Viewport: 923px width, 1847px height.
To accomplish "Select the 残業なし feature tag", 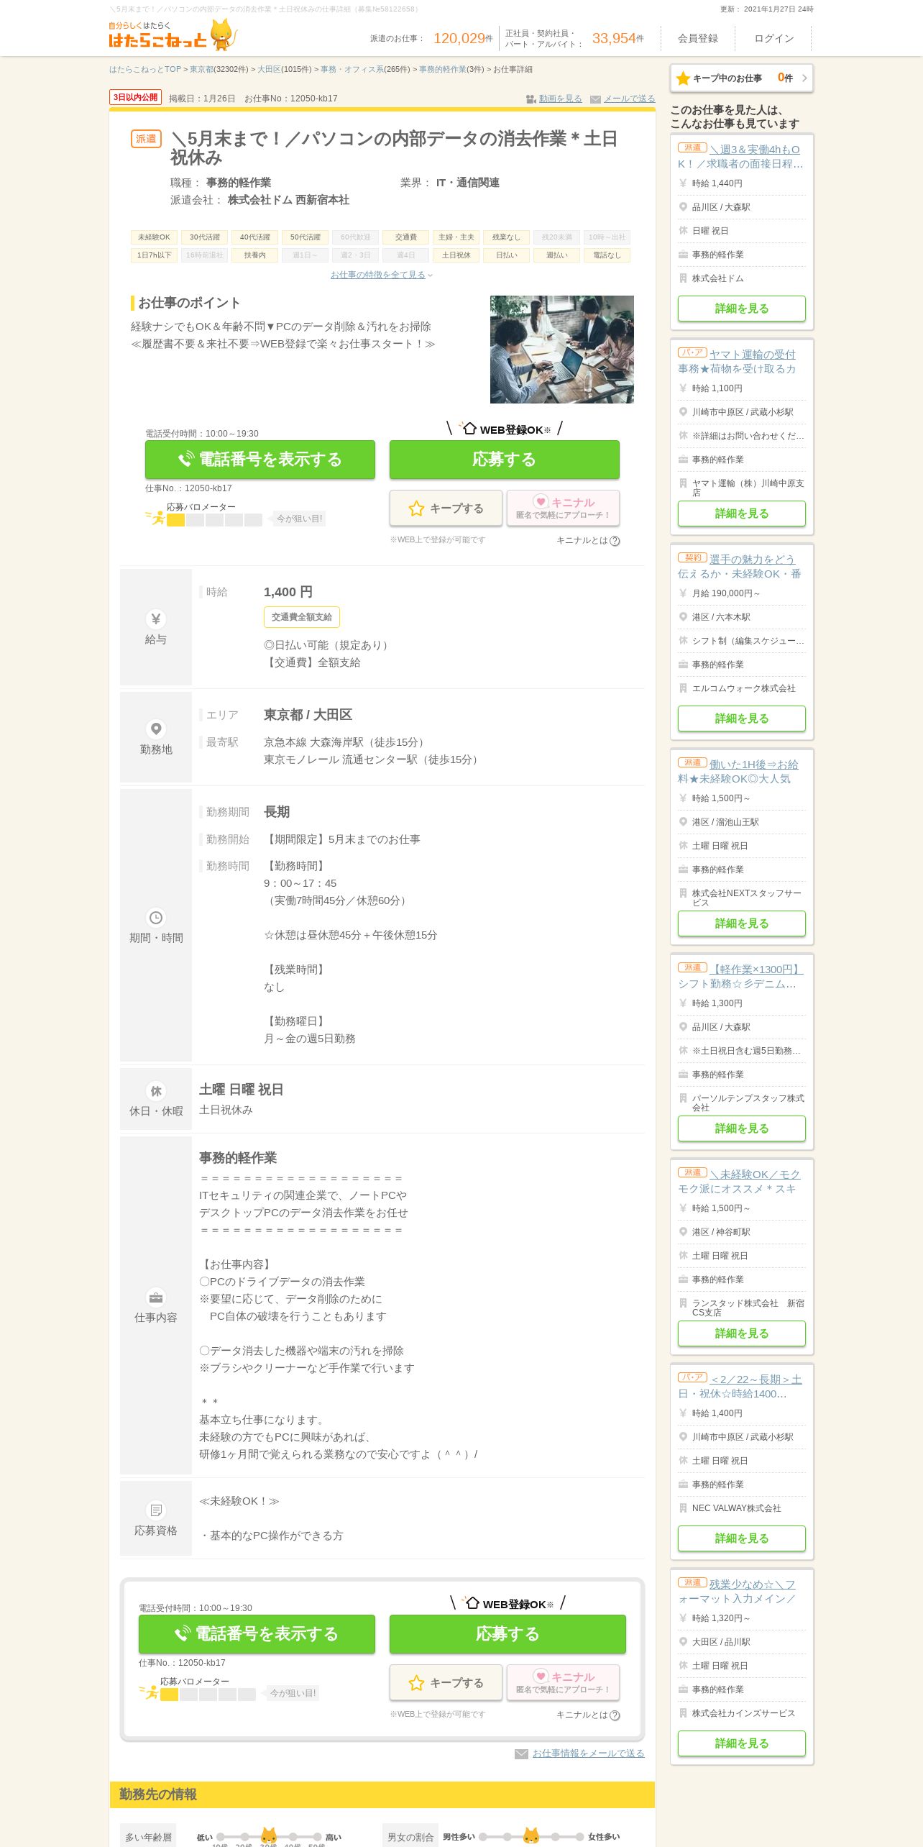I will point(507,237).
